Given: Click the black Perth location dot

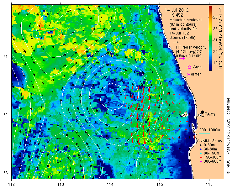Looking at the screenshot, I should click(203, 112).
